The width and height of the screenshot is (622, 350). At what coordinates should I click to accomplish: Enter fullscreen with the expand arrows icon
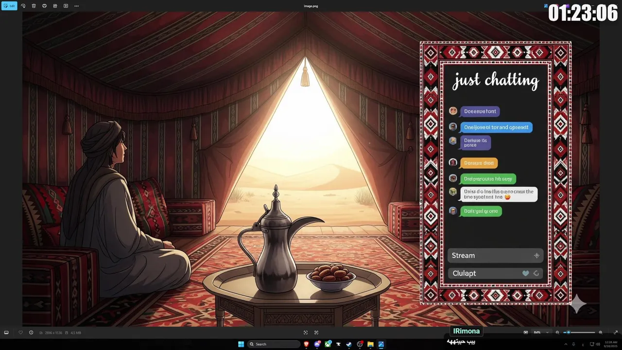(615, 332)
